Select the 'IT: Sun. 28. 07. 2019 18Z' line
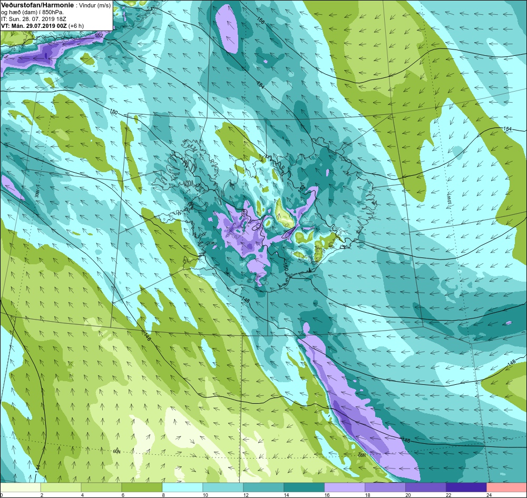 coord(33,19)
